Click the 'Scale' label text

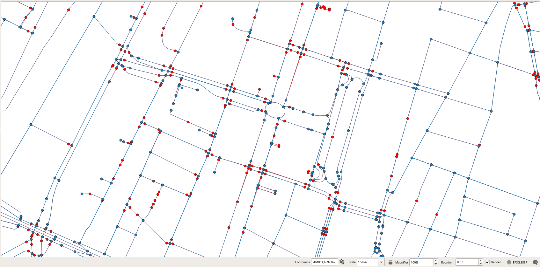coord(352,262)
